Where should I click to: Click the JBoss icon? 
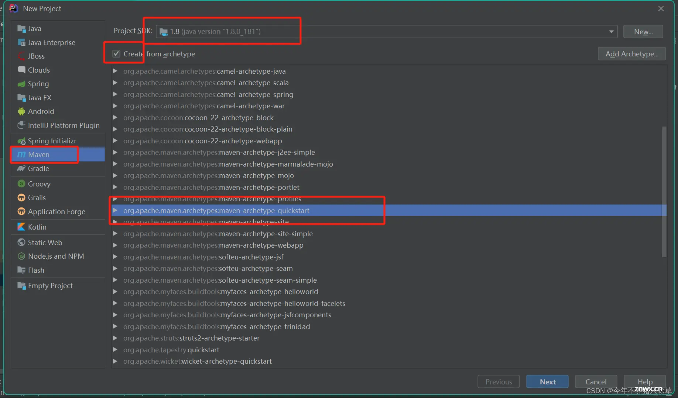pyautogui.click(x=21, y=56)
